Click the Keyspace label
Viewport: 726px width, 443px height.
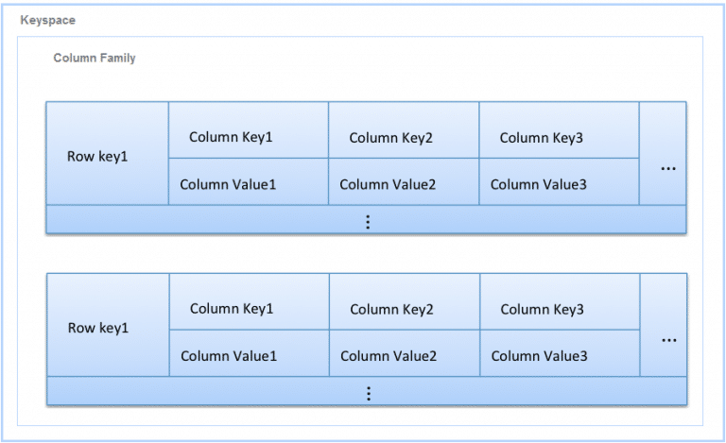pyautogui.click(x=48, y=20)
